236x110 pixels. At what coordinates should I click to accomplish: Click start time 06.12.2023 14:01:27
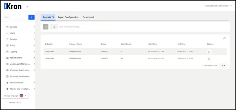point(156,58)
